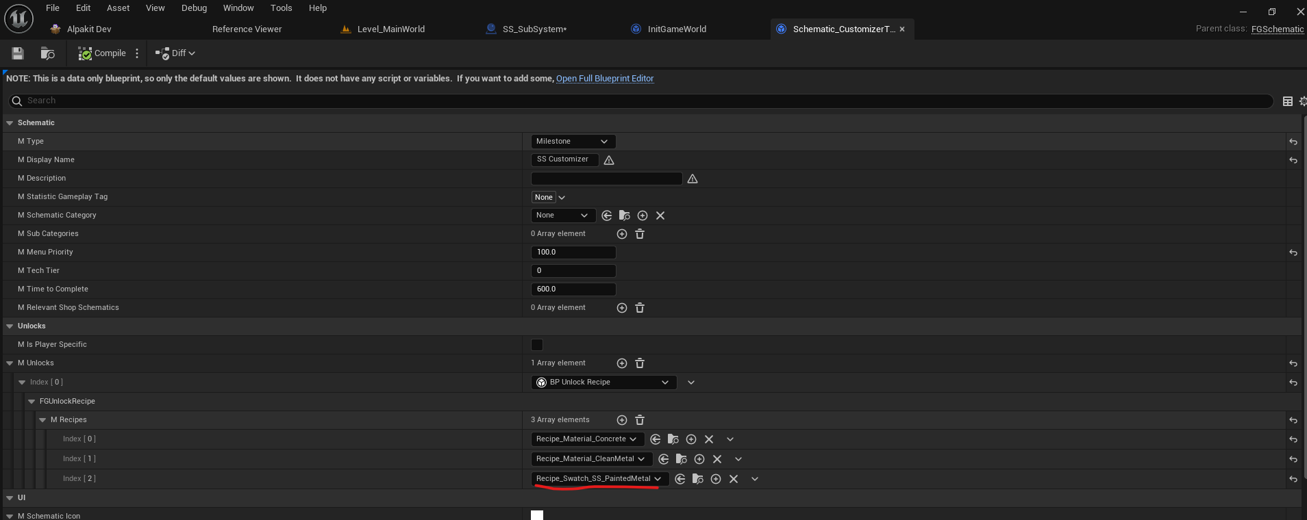Screen dimensions: 1307x520
Task: Open M Statistic Gameplay Tag None dropdown
Action: [x=549, y=197]
